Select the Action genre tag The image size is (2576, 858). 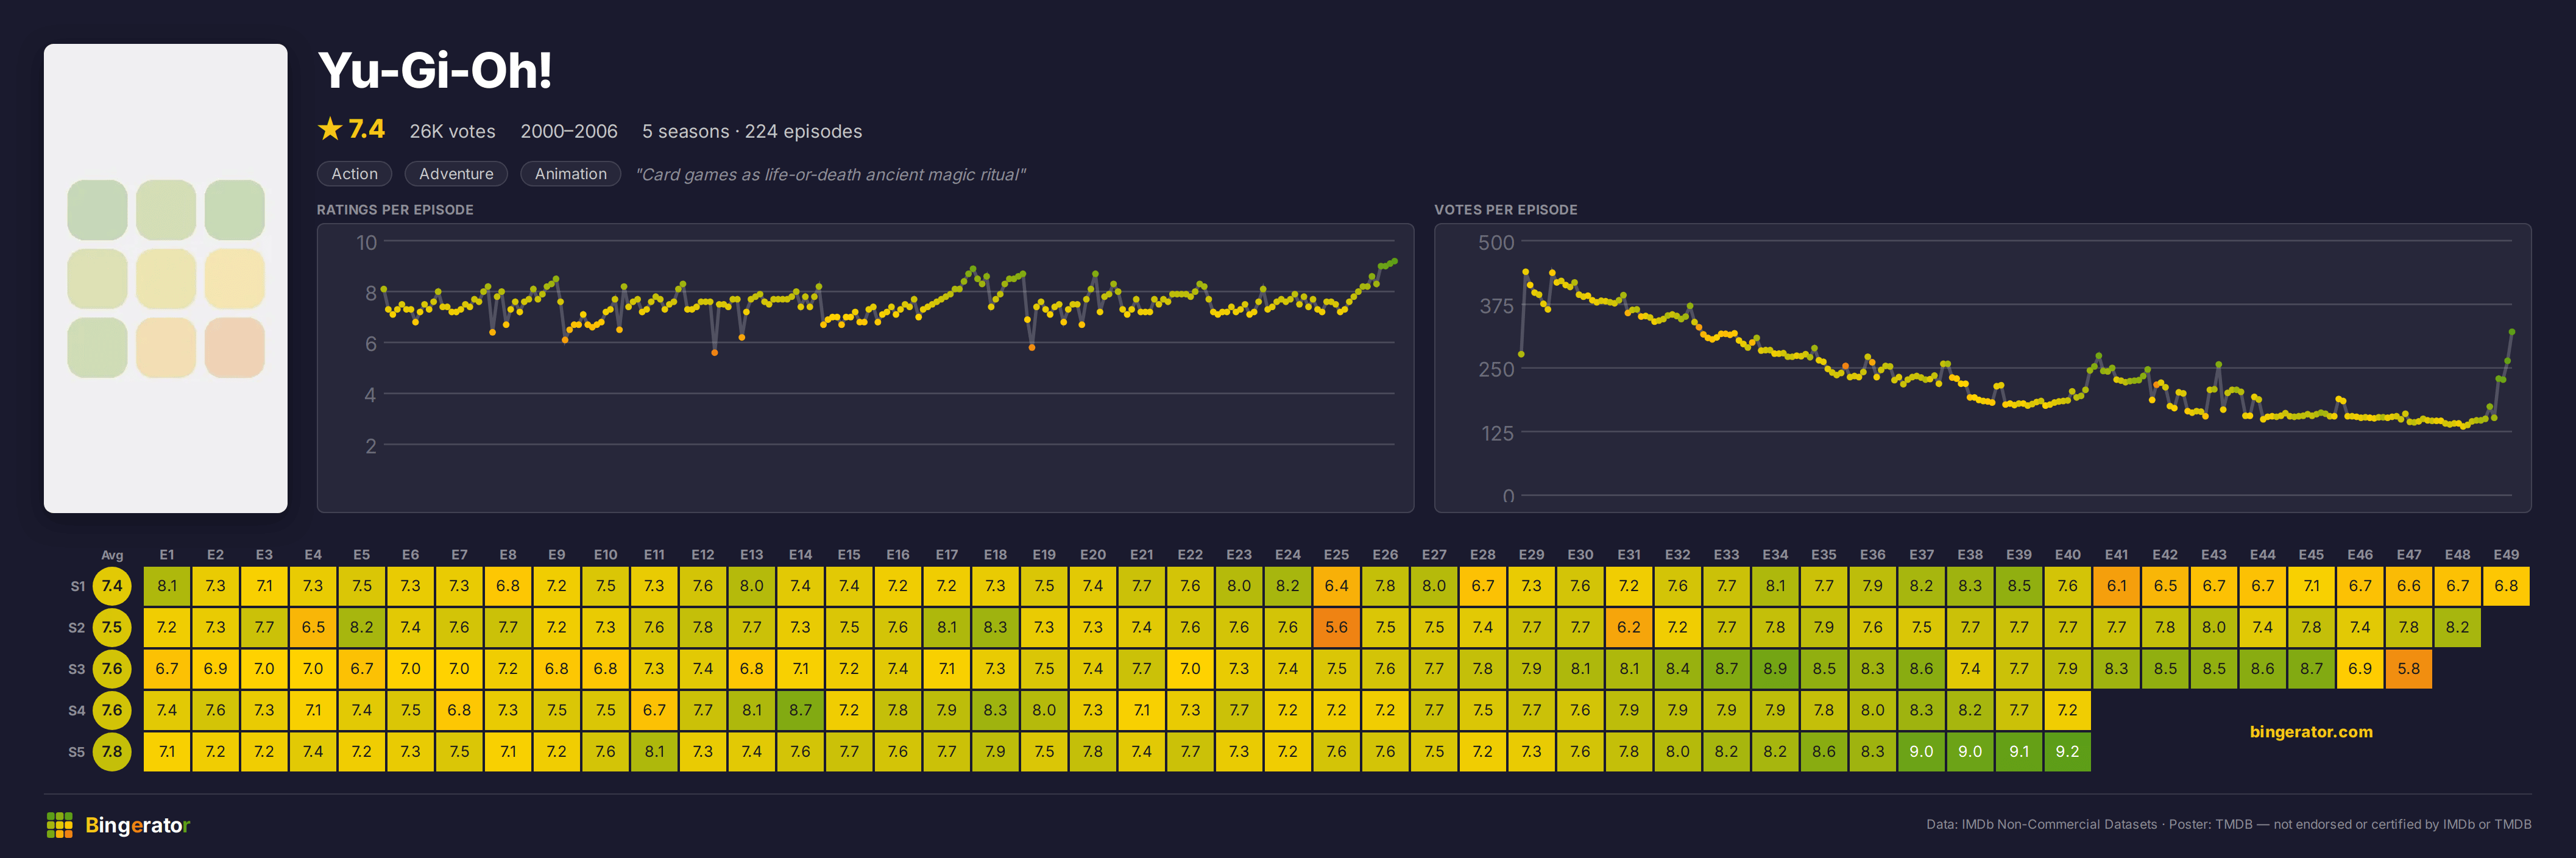tap(355, 174)
